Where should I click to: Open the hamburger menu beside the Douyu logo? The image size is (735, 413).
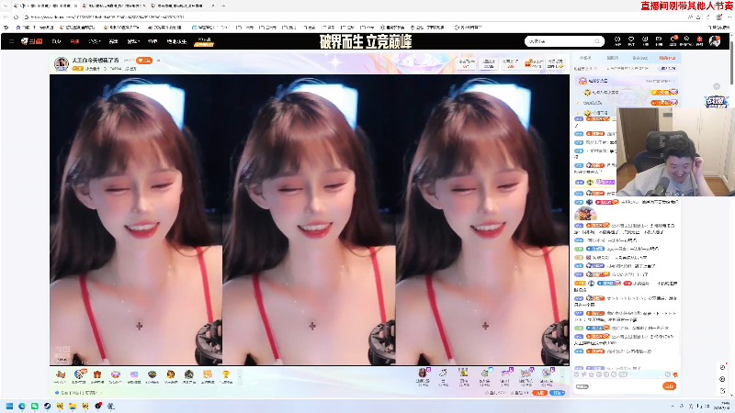[x=11, y=41]
